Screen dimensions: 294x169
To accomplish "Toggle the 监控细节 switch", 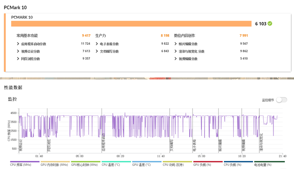I will [x=281, y=100].
